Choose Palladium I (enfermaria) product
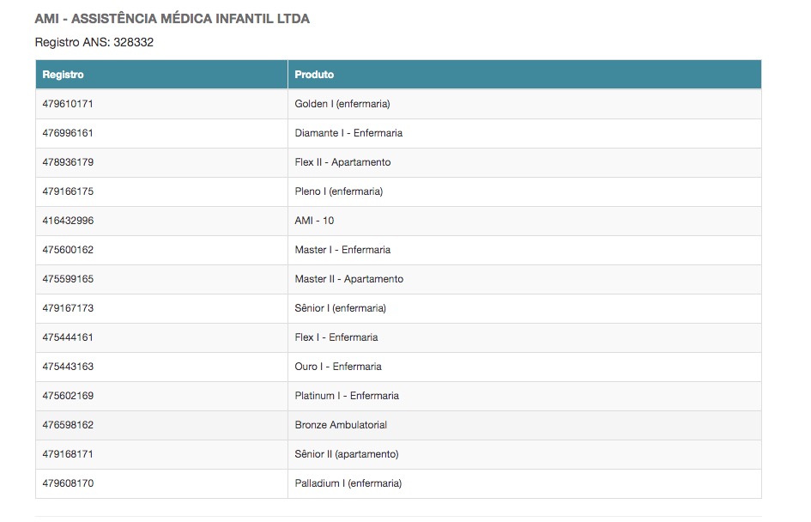The width and height of the screenshot is (811, 522). click(348, 483)
